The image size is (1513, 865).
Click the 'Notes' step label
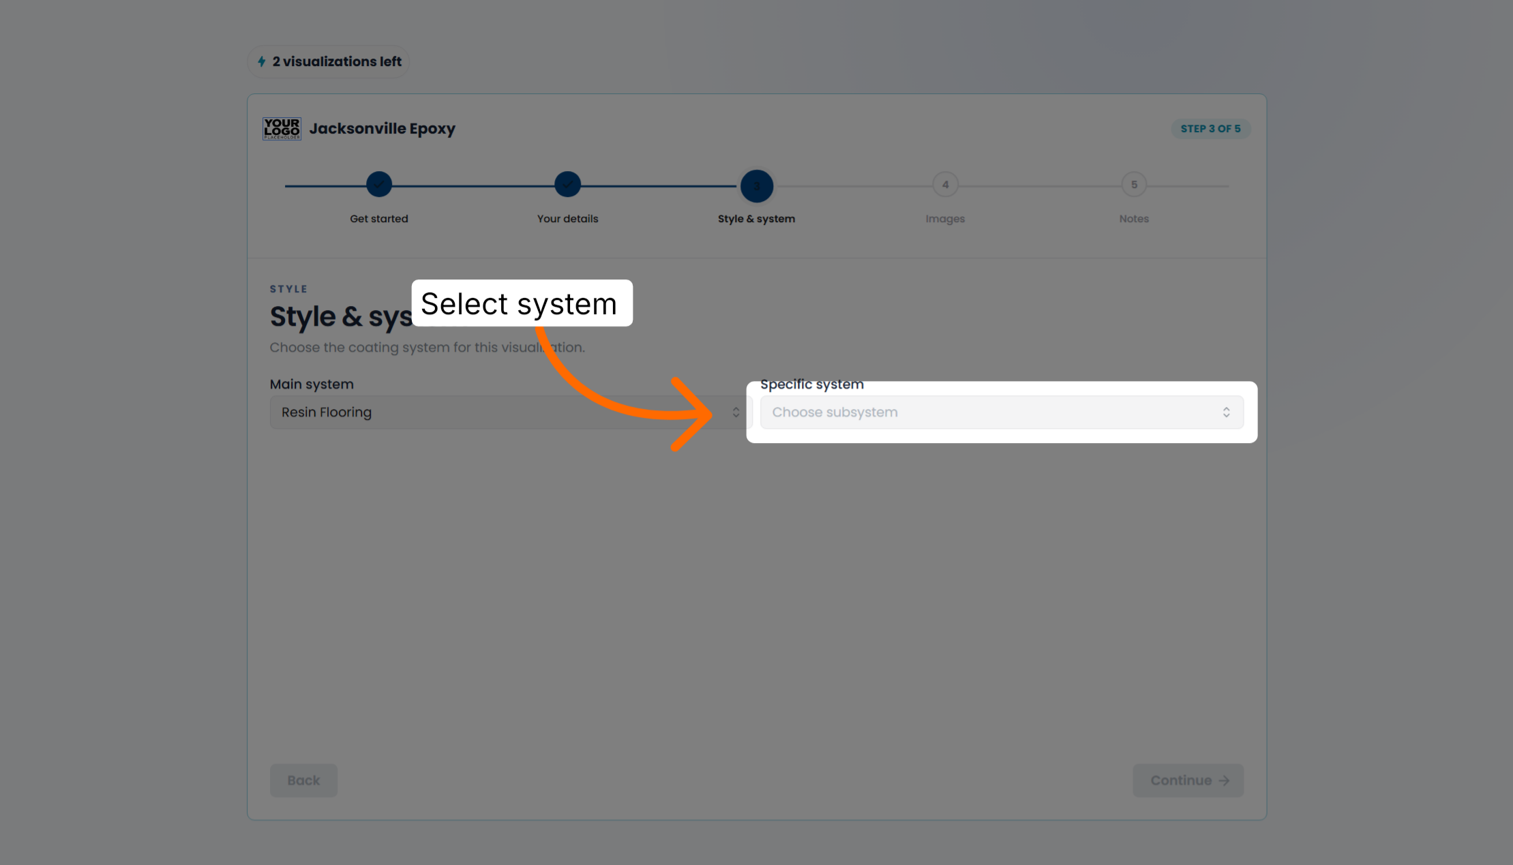(1134, 219)
